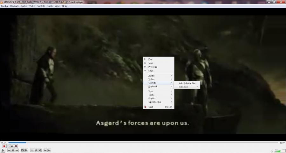Open the Media menu

coord(4,6)
